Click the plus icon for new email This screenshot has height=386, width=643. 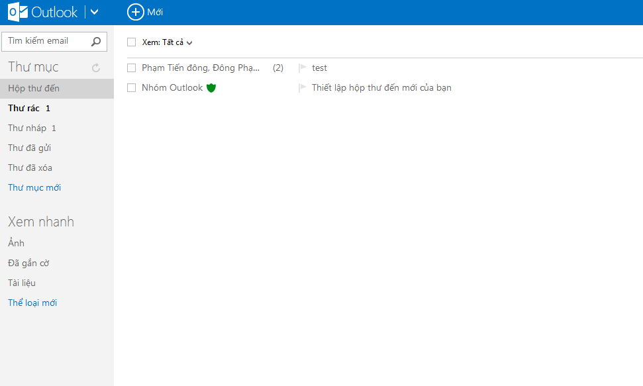[x=135, y=12]
